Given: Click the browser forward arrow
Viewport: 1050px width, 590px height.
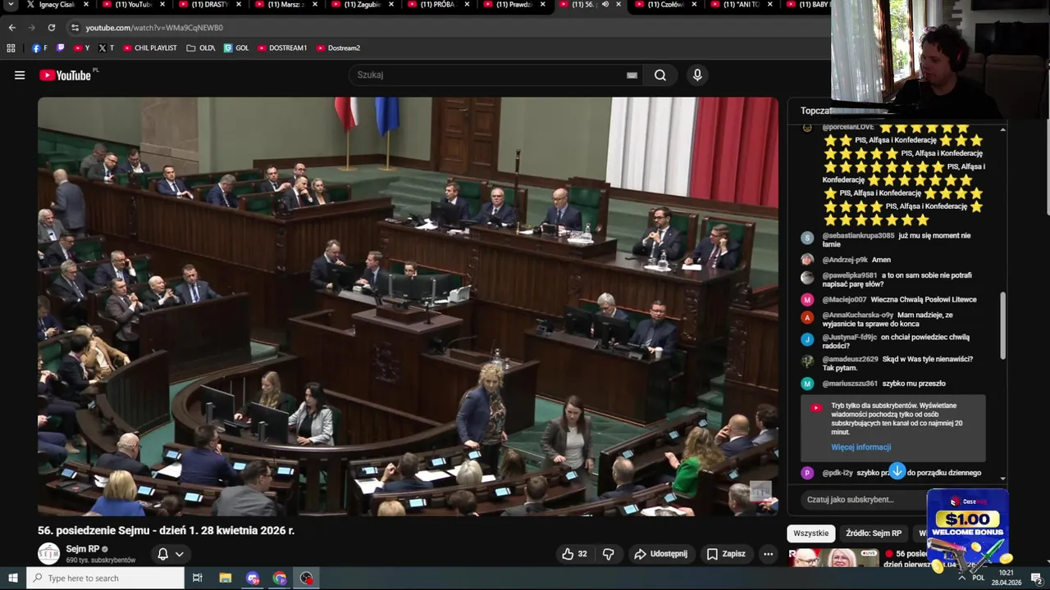Looking at the screenshot, I should point(31,27).
